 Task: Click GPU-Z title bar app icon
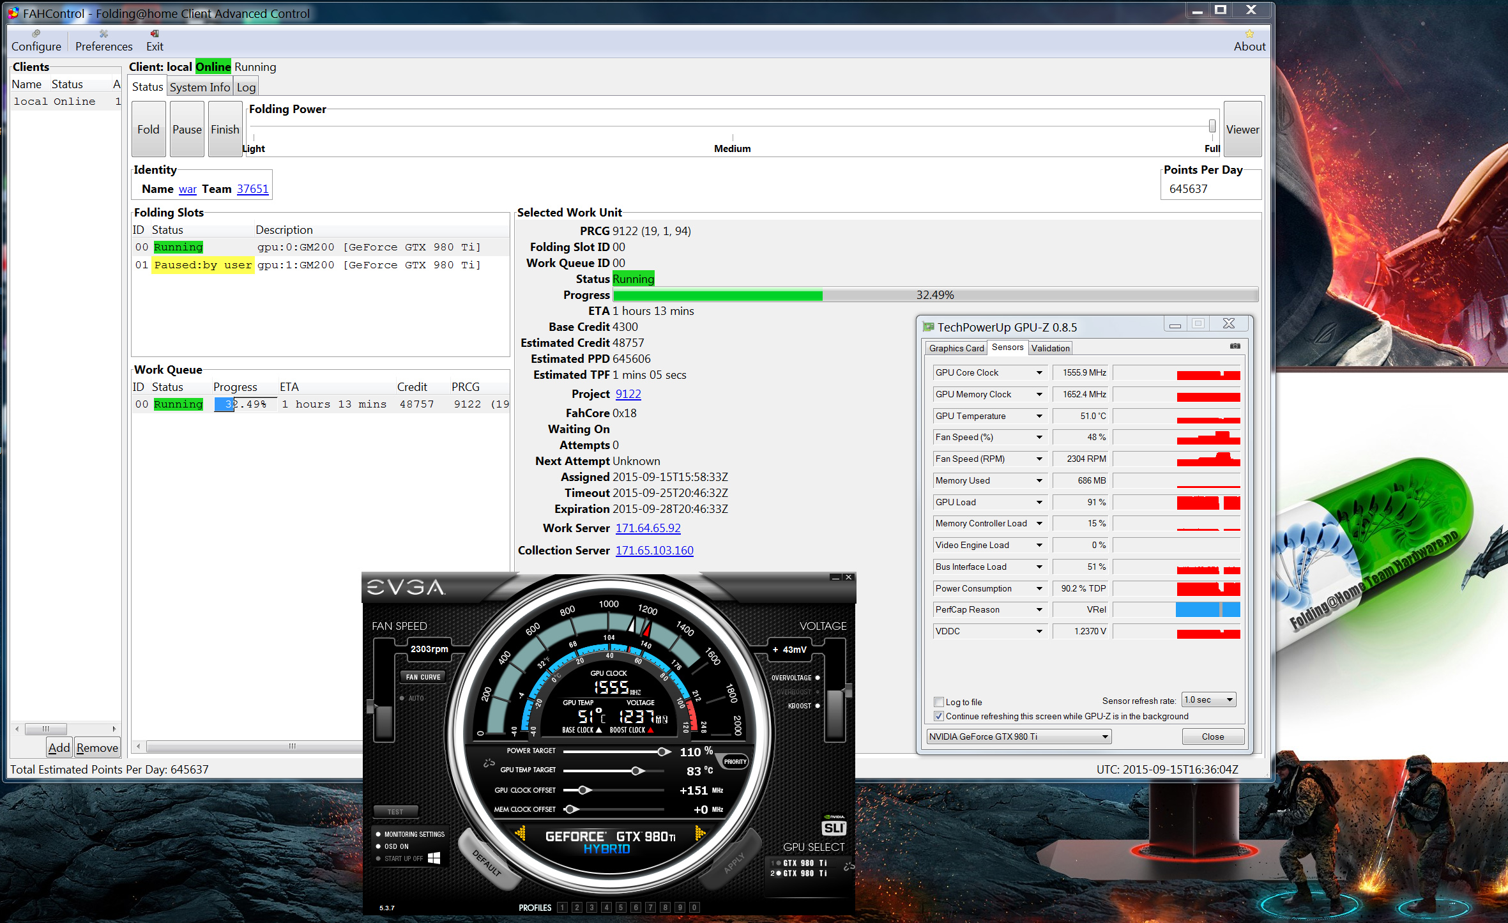pyautogui.click(x=928, y=327)
